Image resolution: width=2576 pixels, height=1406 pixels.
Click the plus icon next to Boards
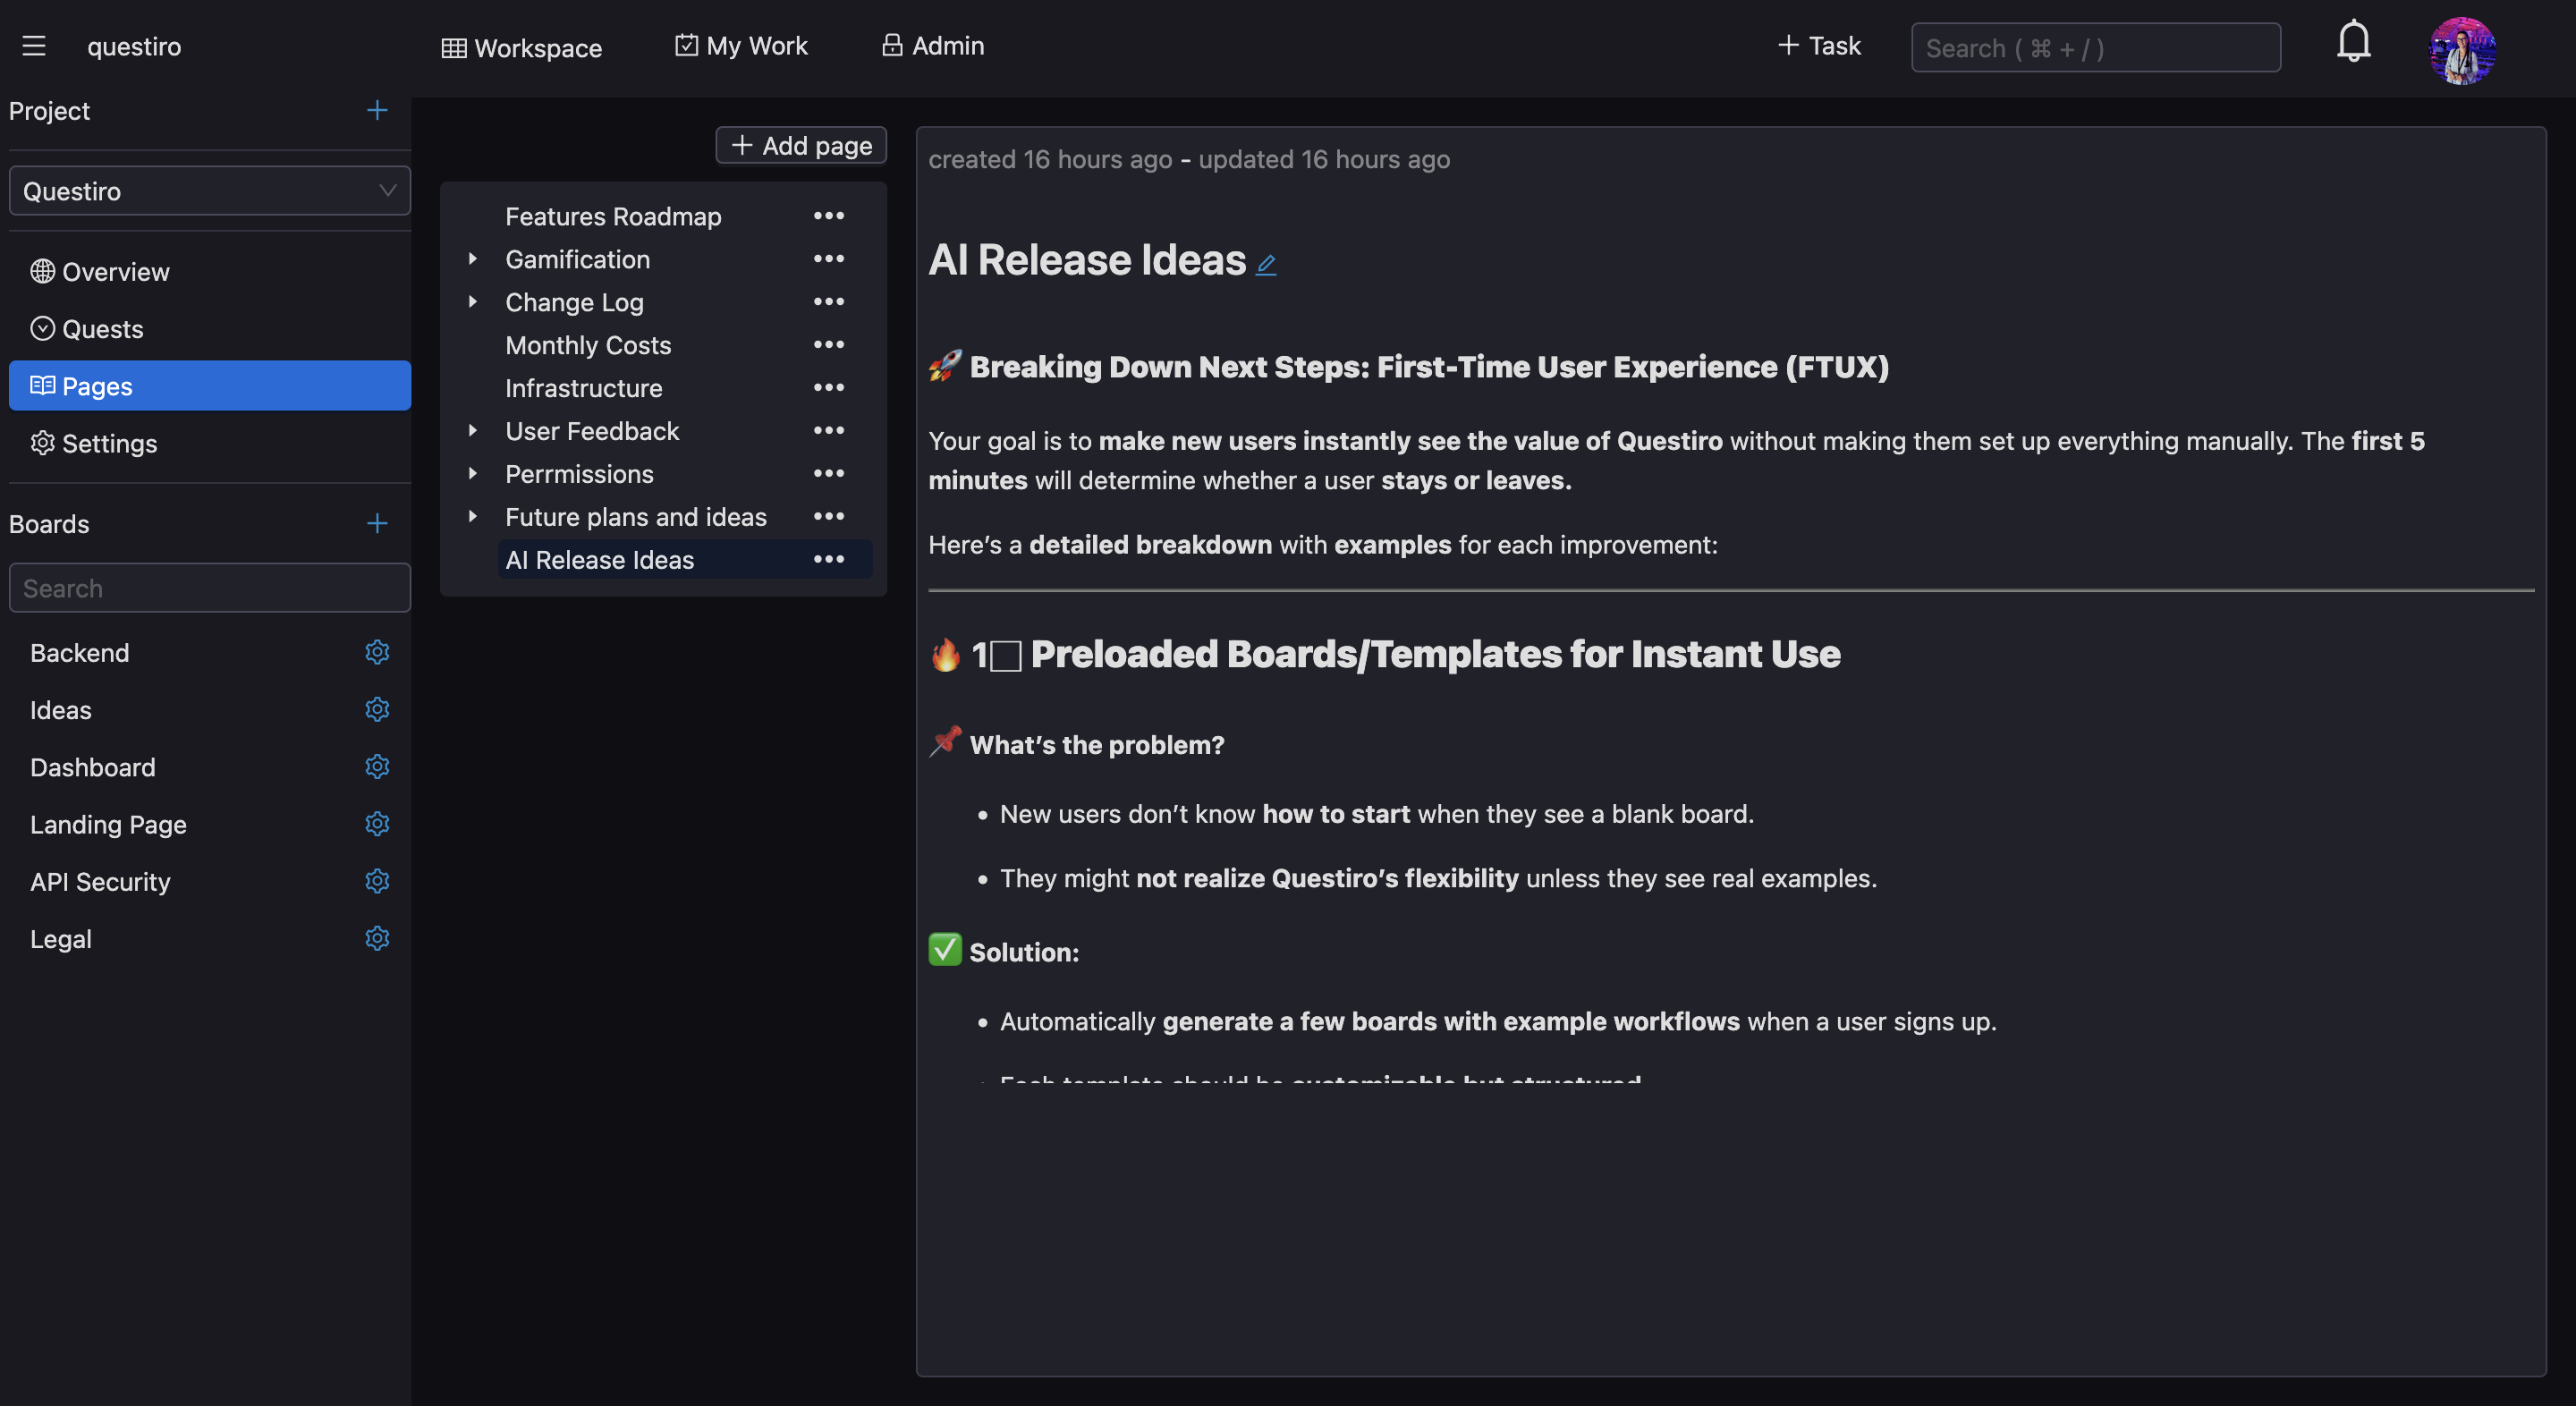click(x=377, y=523)
